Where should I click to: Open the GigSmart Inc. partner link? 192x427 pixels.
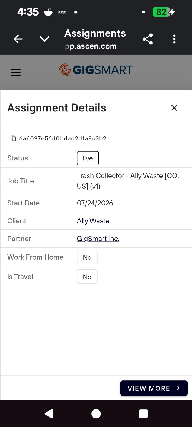click(x=98, y=239)
